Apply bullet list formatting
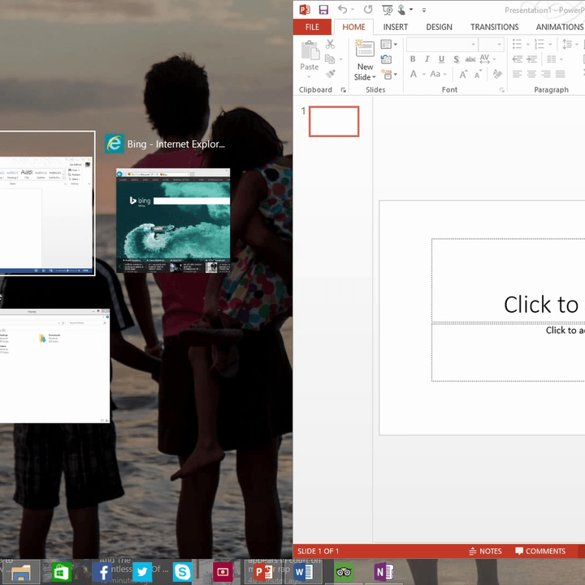 [x=517, y=44]
